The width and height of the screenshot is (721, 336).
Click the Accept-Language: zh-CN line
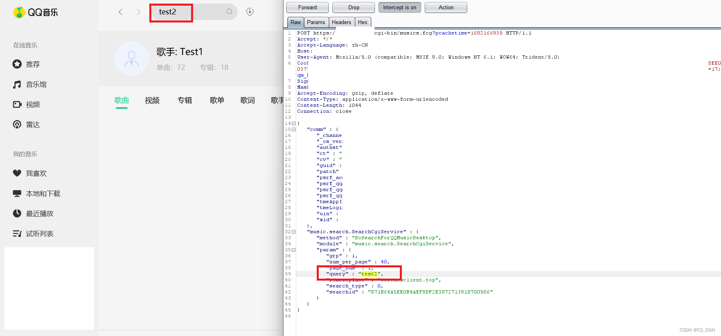(332, 45)
